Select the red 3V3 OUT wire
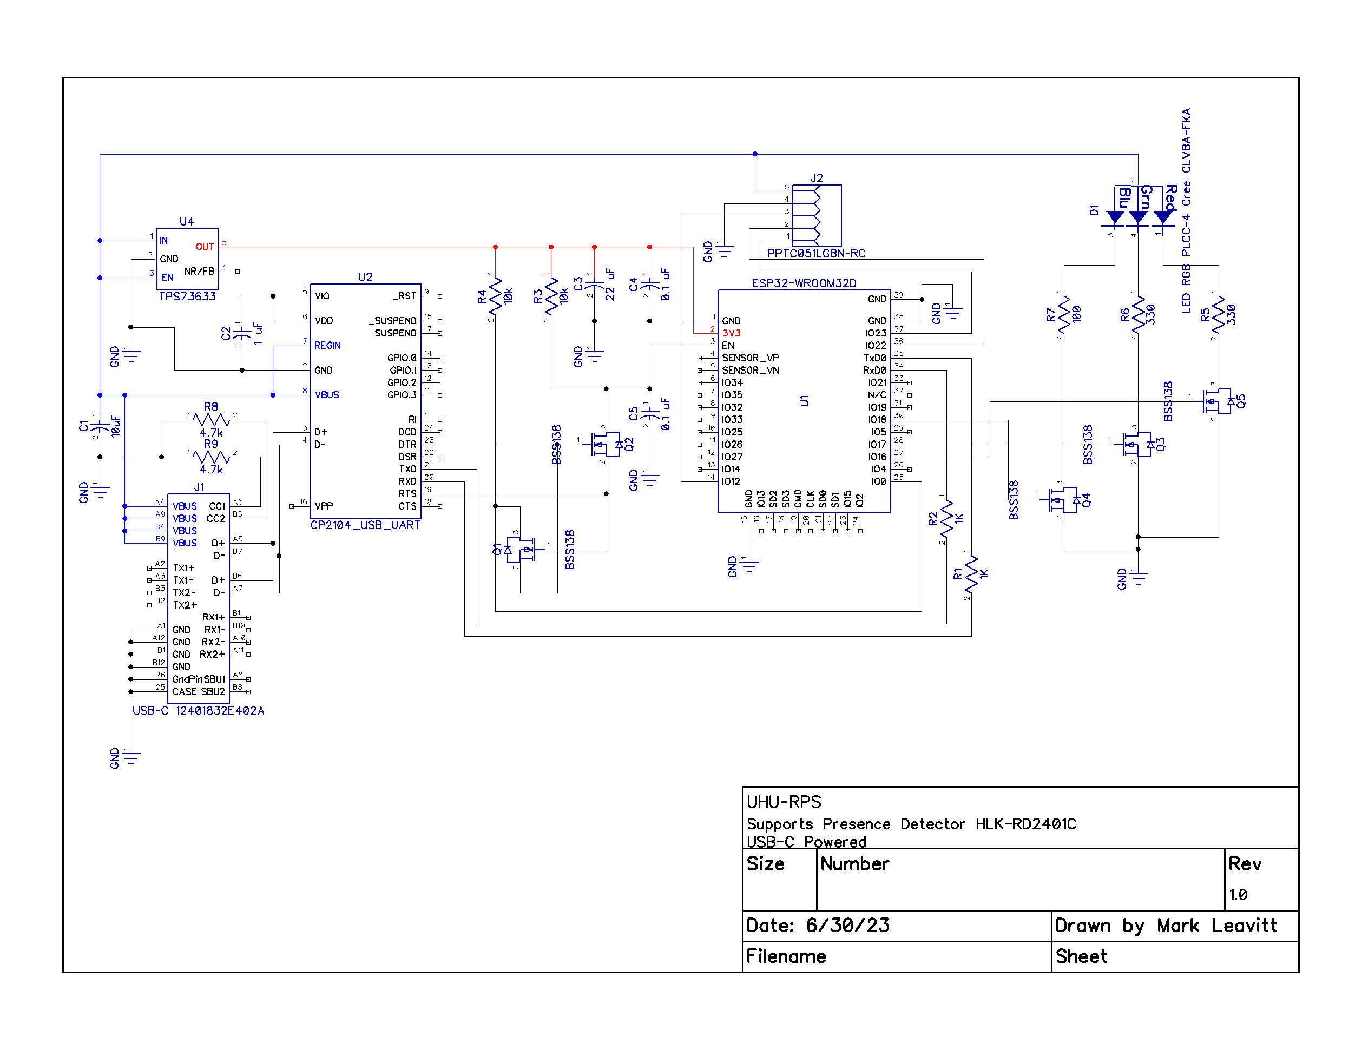The image size is (1362, 1050). click(437, 246)
